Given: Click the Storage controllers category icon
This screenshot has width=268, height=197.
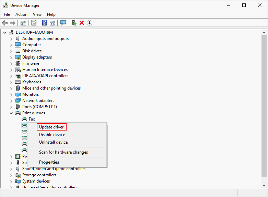Looking at the screenshot, I should [18, 175].
